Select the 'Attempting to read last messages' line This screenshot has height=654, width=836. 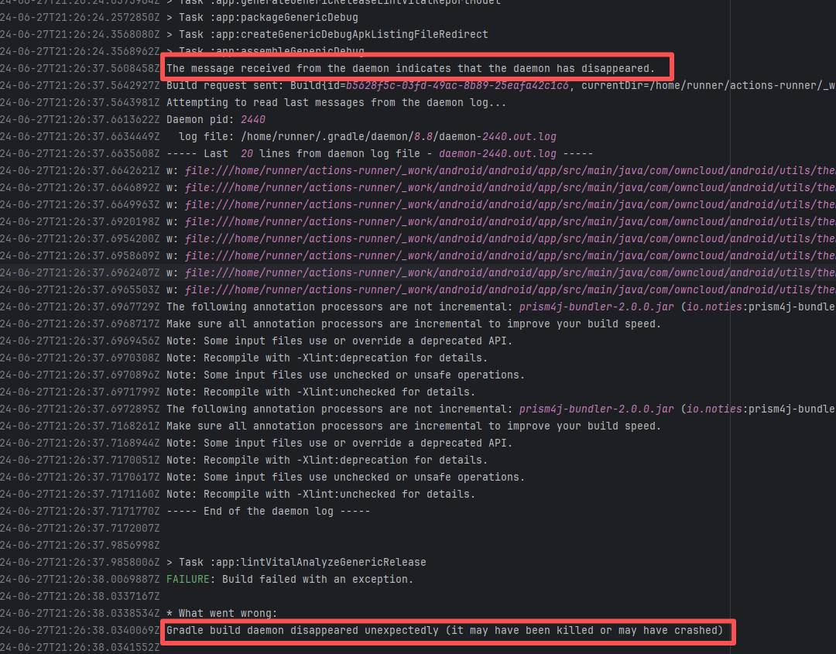click(336, 102)
